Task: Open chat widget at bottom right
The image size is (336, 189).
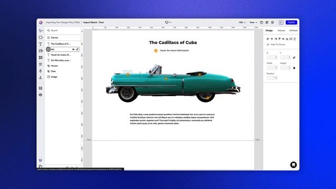Action: coord(293,164)
